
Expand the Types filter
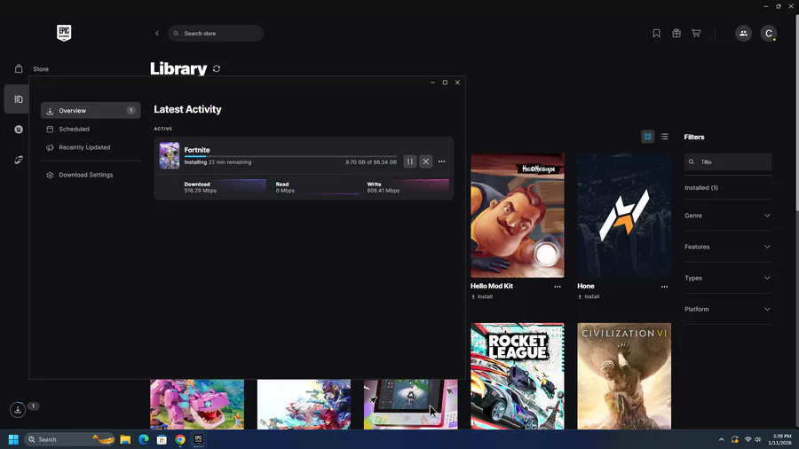click(728, 278)
